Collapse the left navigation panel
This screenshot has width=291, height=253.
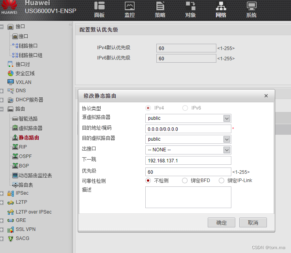(x=70, y=25)
